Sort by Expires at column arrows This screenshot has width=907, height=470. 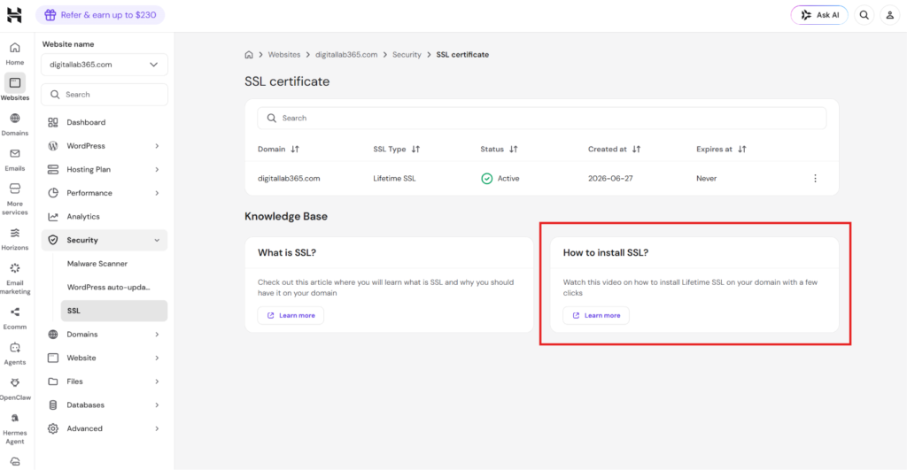[x=741, y=150]
